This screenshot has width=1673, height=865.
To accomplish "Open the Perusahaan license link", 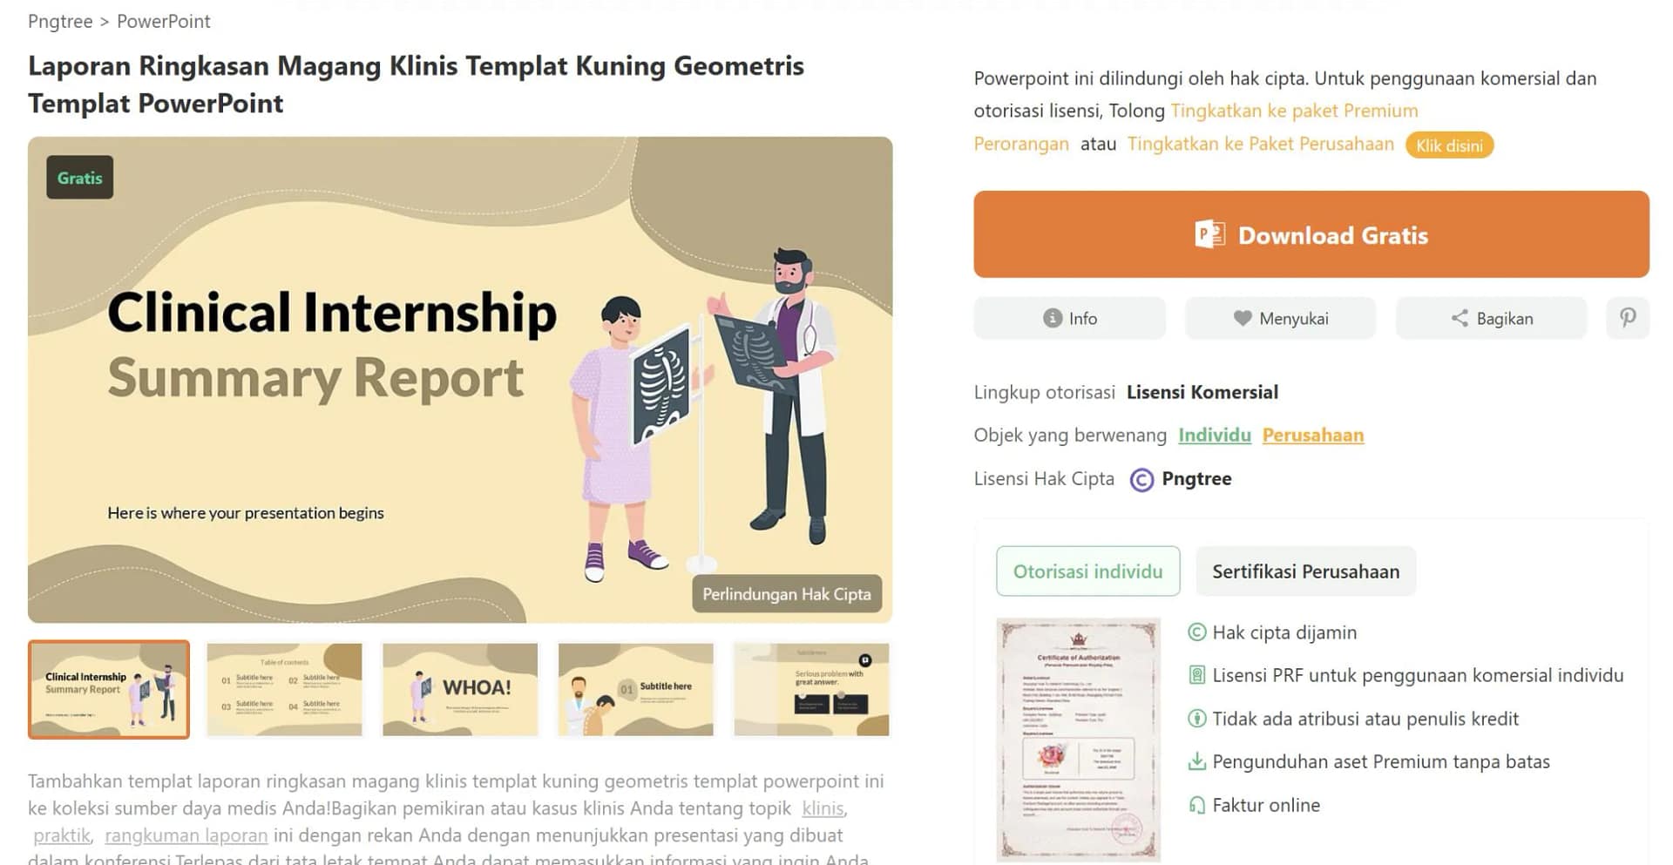I will point(1313,435).
